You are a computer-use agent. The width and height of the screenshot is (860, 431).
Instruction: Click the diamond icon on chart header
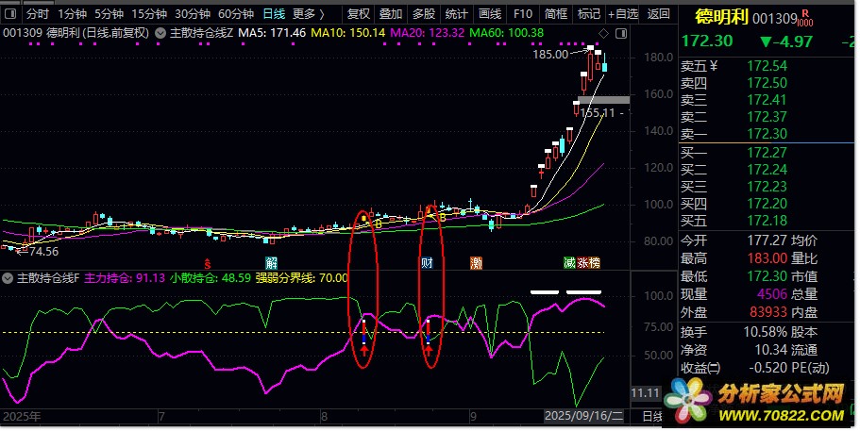tap(603, 33)
